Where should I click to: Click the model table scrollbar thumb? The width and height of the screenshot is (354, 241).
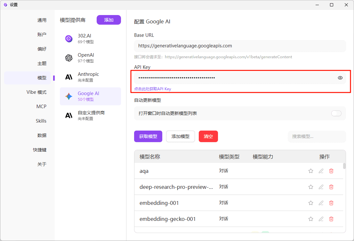pyautogui.click(x=344, y=166)
